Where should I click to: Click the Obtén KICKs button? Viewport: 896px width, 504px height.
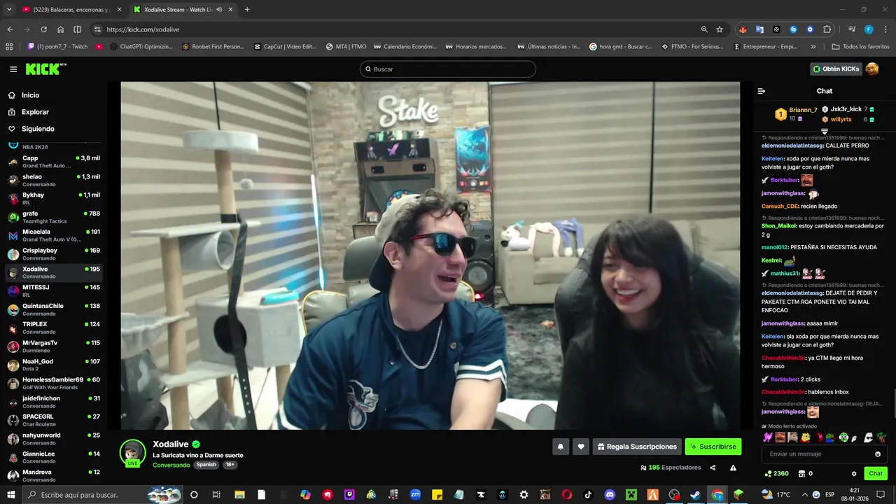point(836,69)
